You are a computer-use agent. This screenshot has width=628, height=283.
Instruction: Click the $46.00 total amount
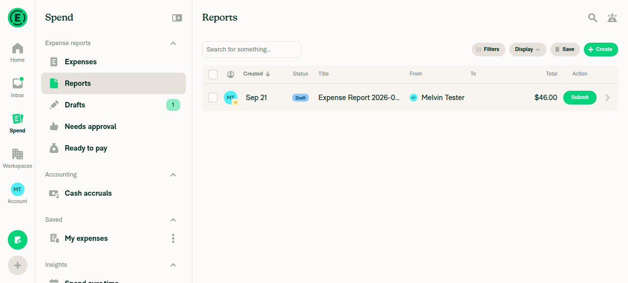(x=546, y=98)
